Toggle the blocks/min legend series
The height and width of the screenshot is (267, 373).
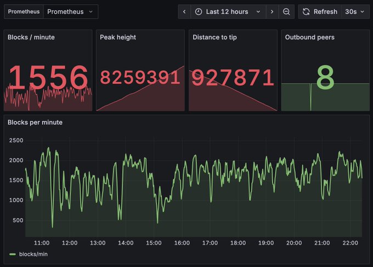(x=33, y=254)
